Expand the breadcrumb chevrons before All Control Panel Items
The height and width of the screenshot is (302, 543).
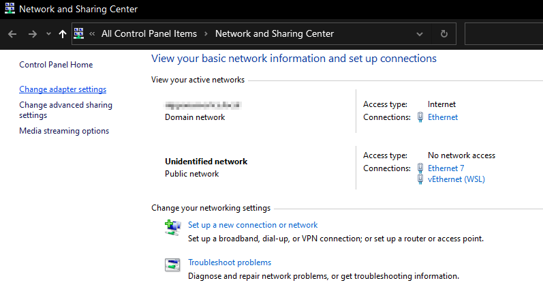[x=92, y=34]
